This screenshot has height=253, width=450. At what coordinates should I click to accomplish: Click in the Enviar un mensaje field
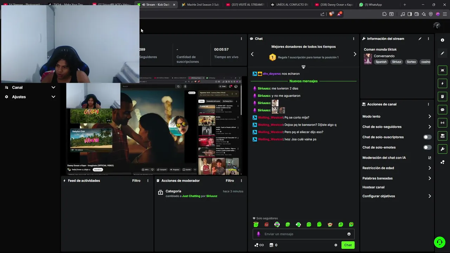tap(303, 234)
